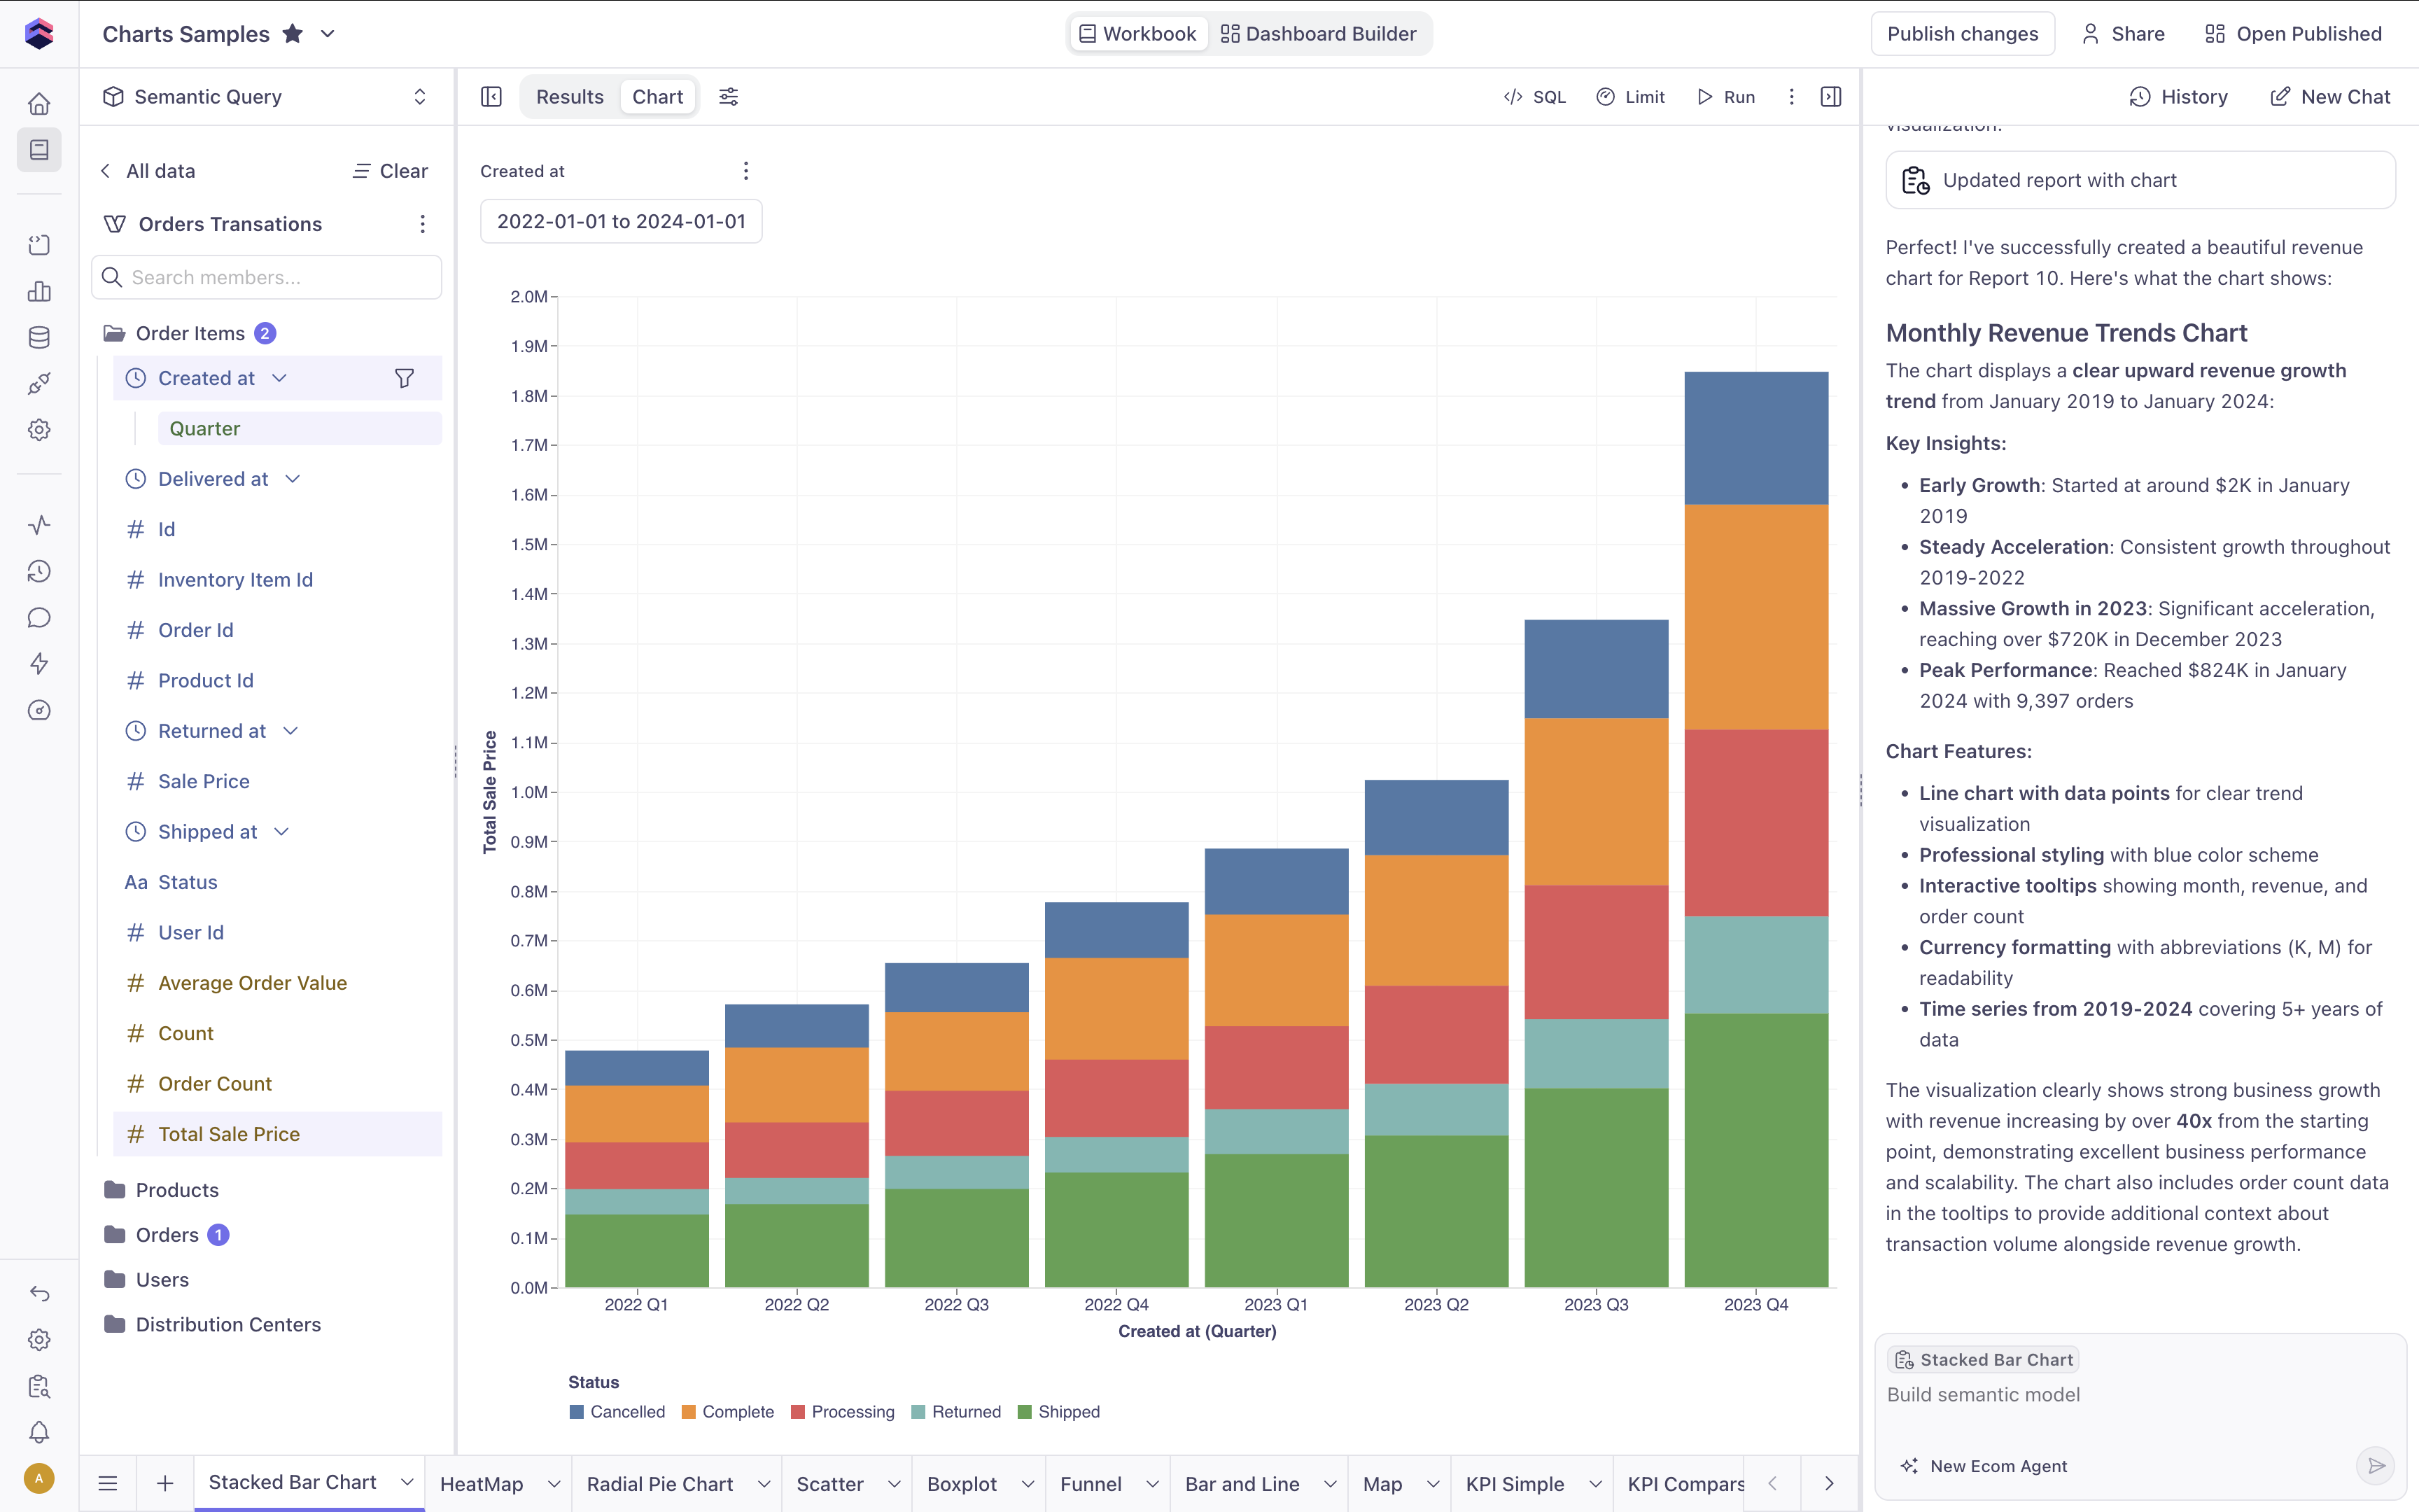Click the chart settings sliders icon

click(x=729, y=97)
